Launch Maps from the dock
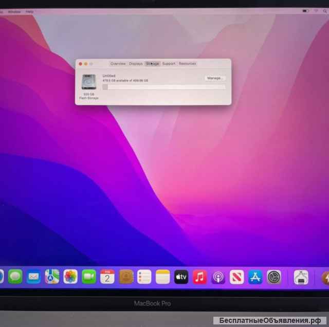 pyautogui.click(x=52, y=277)
